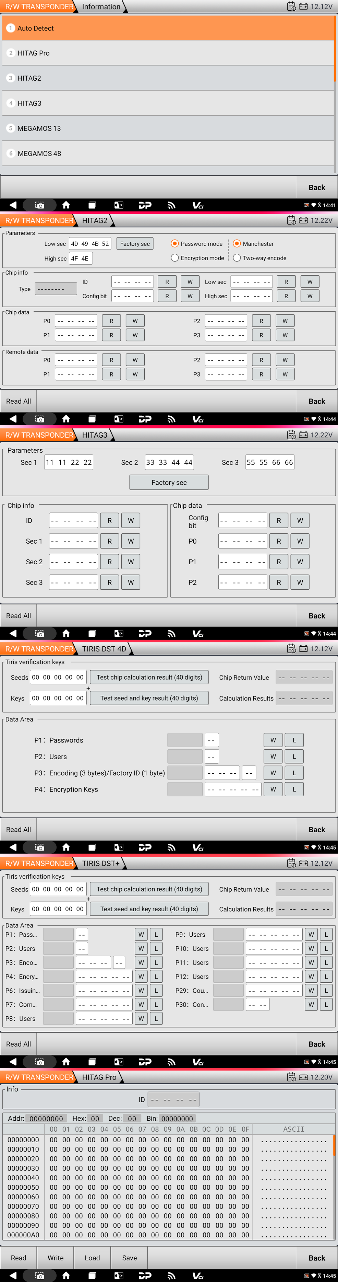Image resolution: width=338 pixels, height=1282 pixels.
Task: Choose MEGAMOS 48 from the list
Action: point(168,153)
